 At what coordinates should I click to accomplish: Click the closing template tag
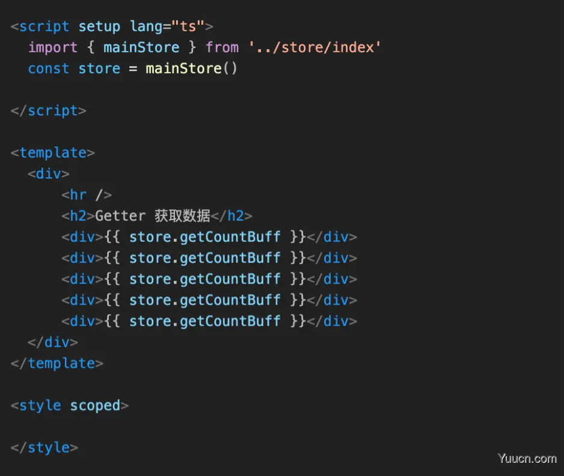tap(57, 363)
